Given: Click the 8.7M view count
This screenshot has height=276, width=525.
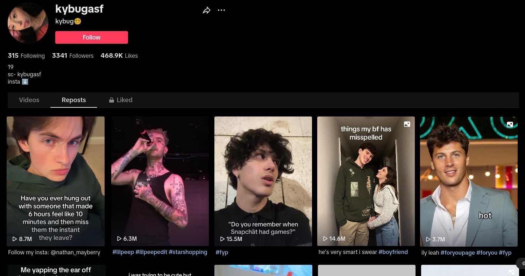Looking at the screenshot, I should (x=26, y=239).
